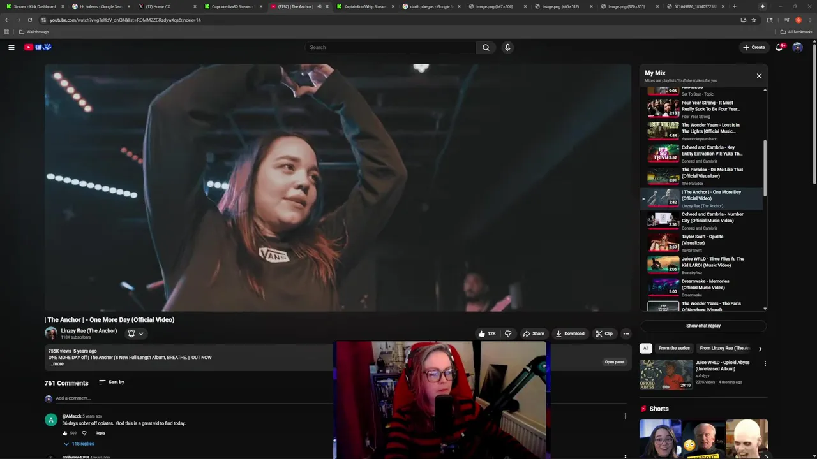Play The Wonder Years Lost It In The Lights

point(701,131)
